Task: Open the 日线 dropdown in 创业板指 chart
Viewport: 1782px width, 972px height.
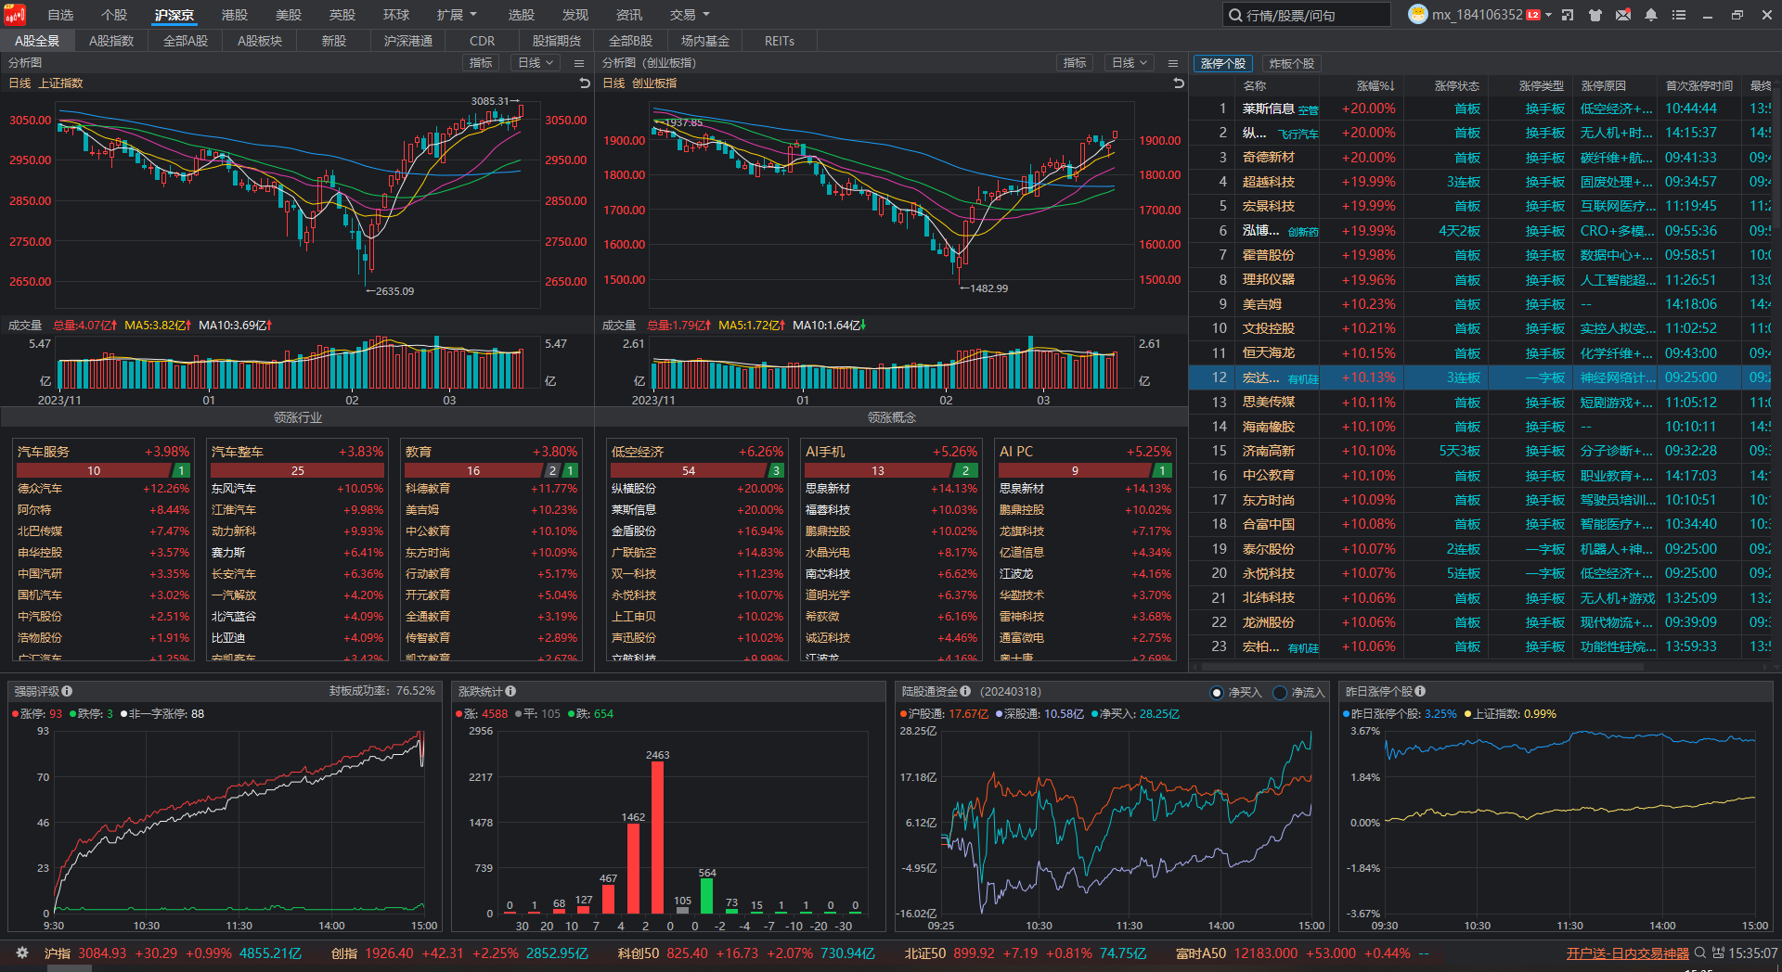Action: (1130, 63)
